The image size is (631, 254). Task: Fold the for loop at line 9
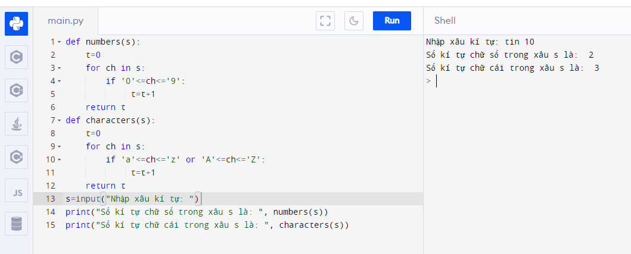[60, 147]
